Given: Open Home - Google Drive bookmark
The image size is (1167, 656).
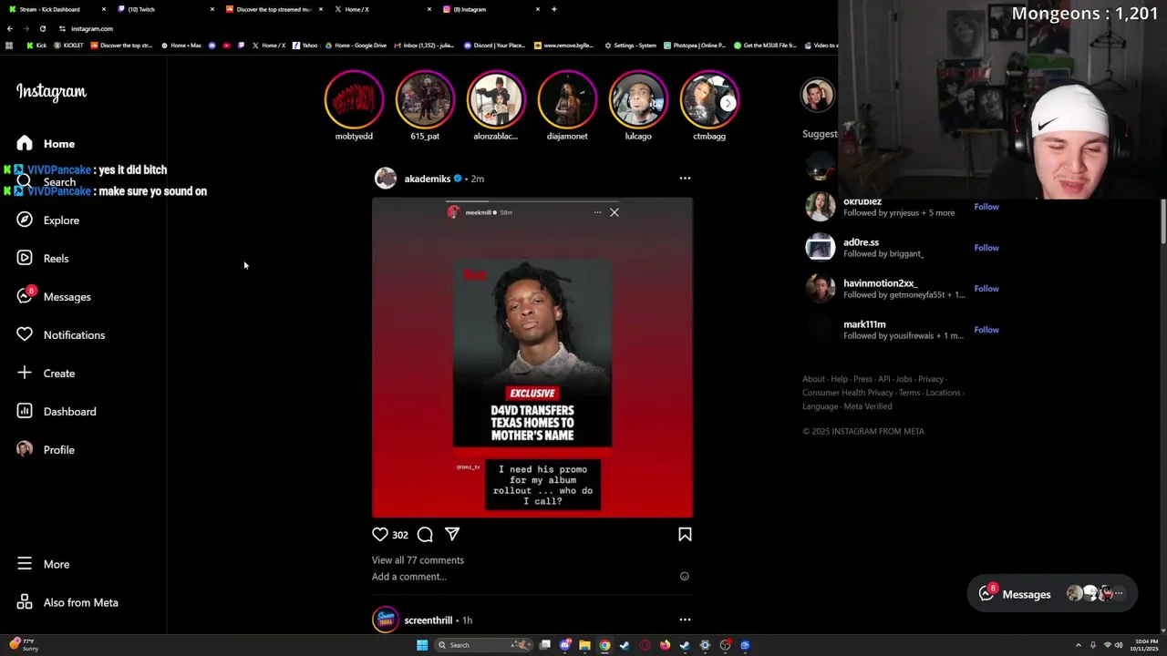Looking at the screenshot, I should [x=356, y=46].
